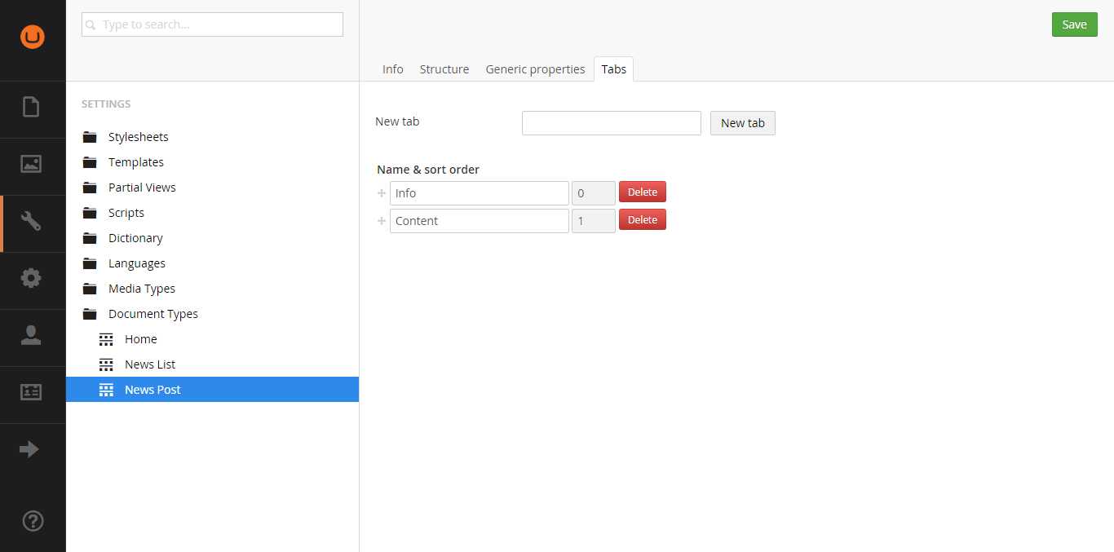Viewport: 1114px width, 552px height.
Task: Open Templates in settings tree
Action: (136, 162)
